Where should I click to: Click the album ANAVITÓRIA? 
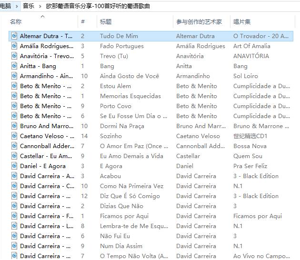(251, 56)
